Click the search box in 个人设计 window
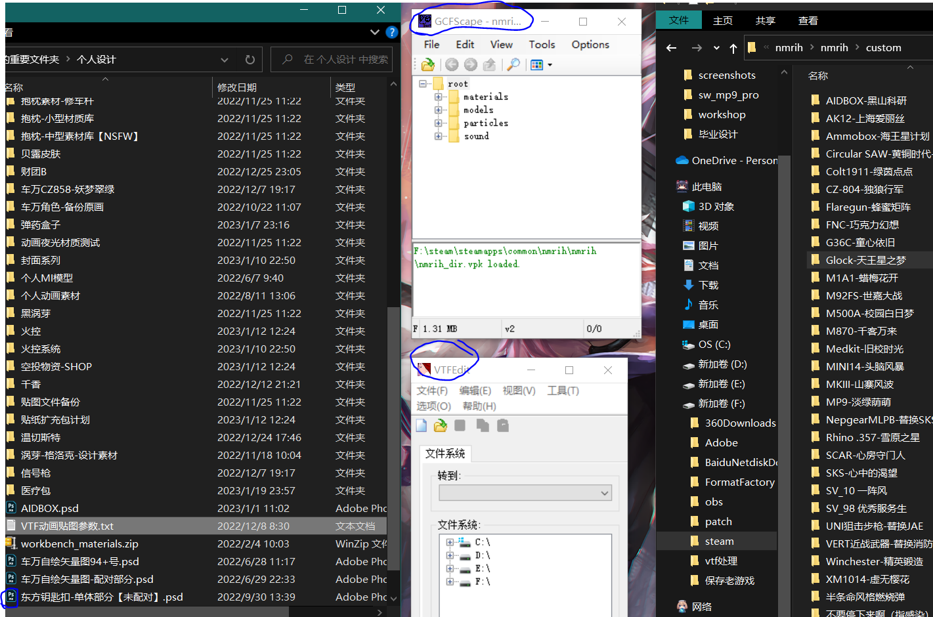Screen dimensions: 933x617 (x=332, y=59)
